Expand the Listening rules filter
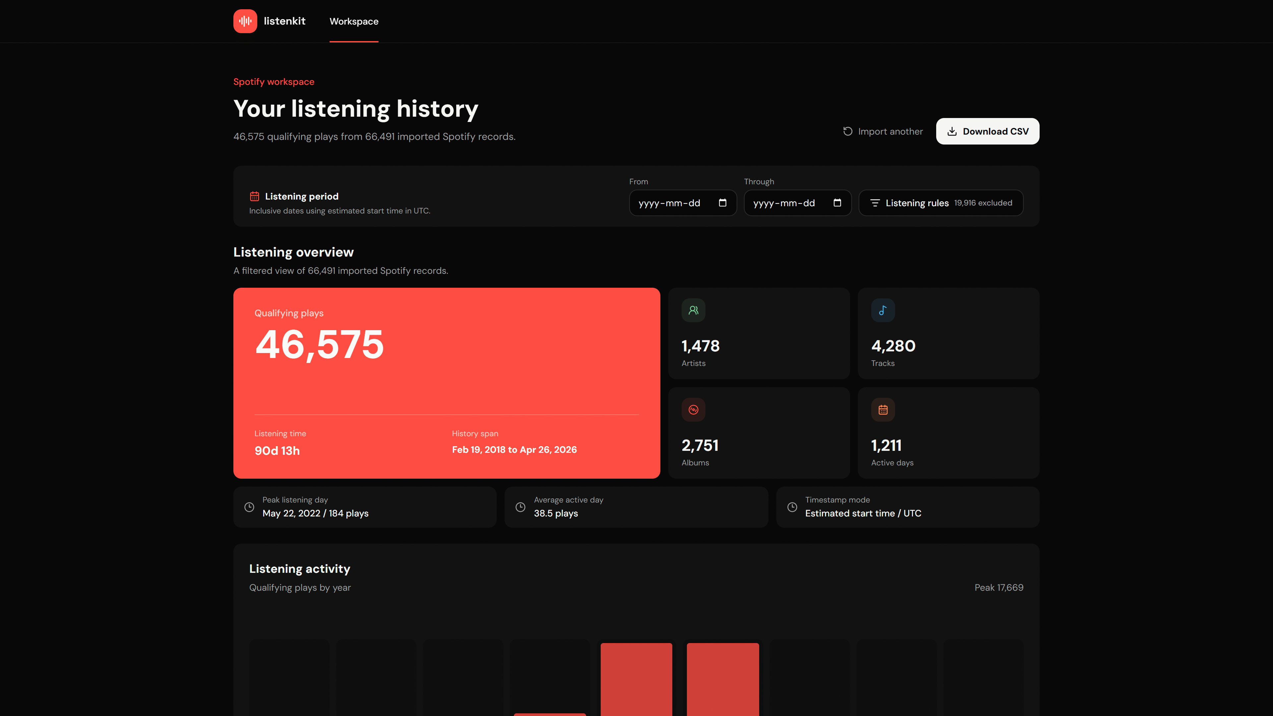This screenshot has height=716, width=1273. 941,203
